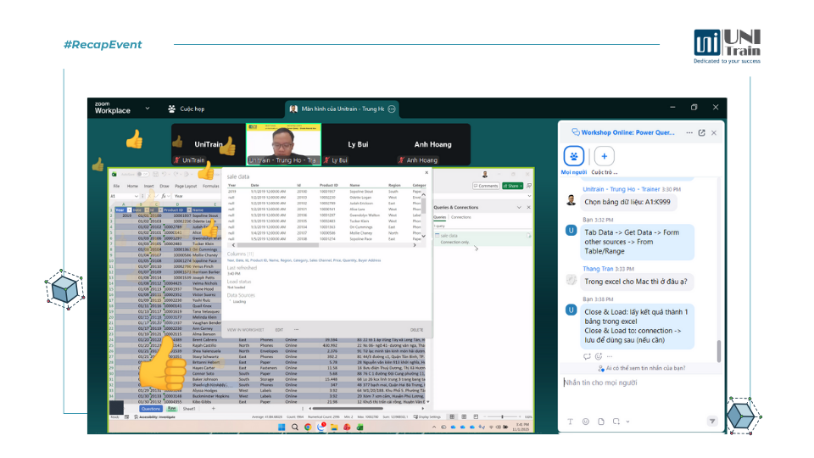React with emoji to last message
The image size is (814, 458).
(598, 356)
